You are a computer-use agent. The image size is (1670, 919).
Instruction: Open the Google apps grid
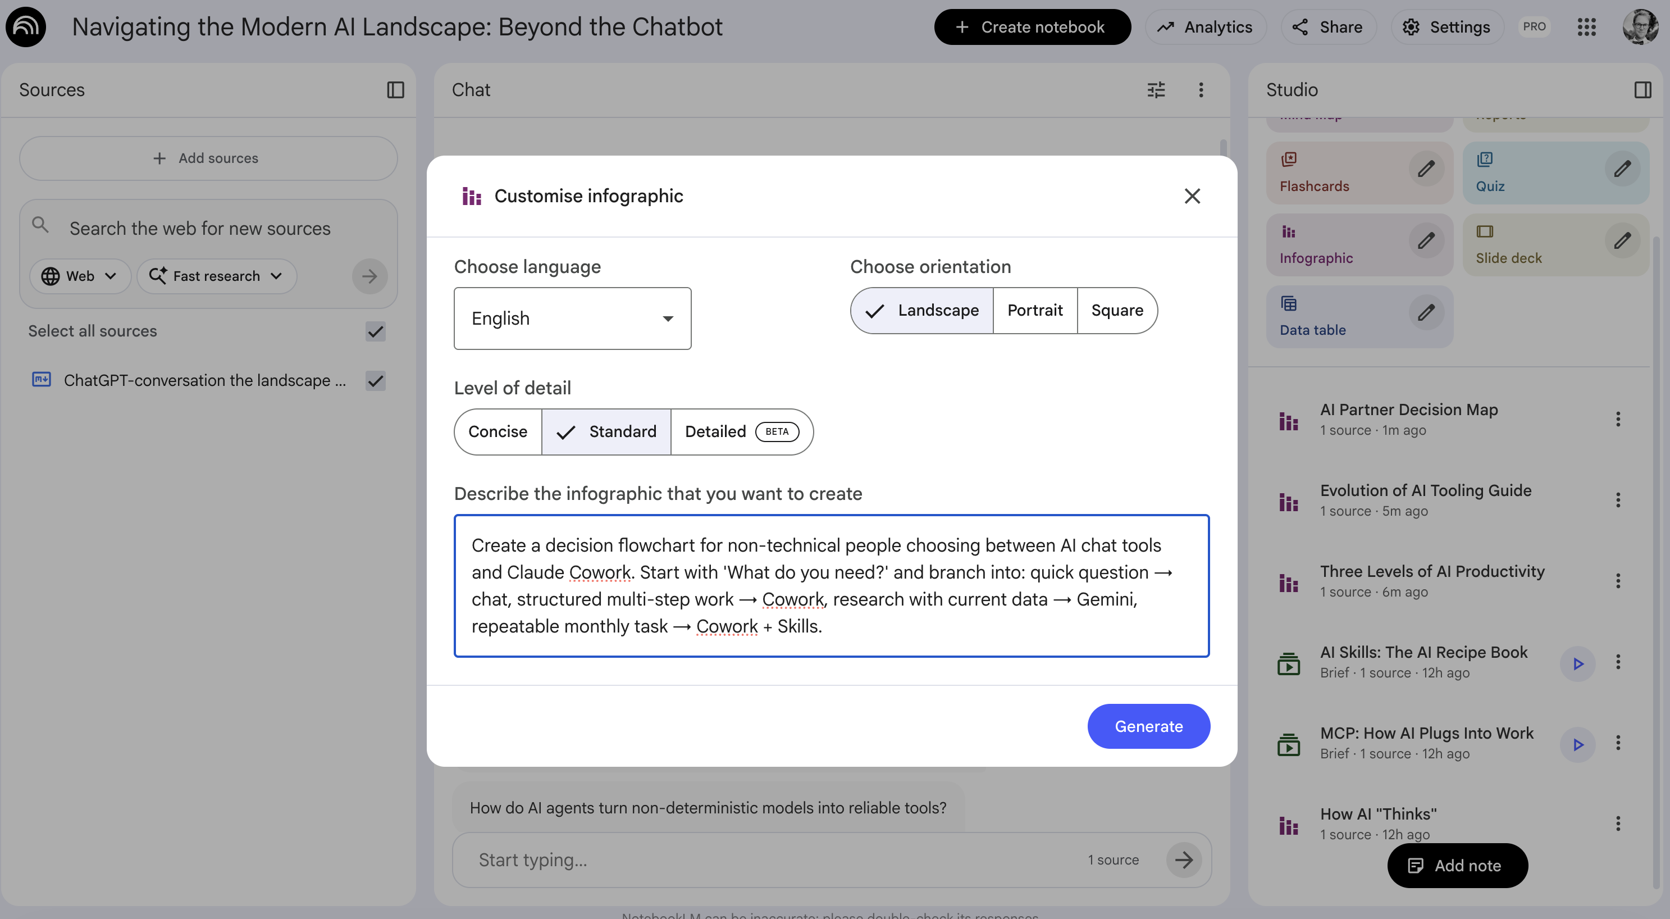point(1587,26)
